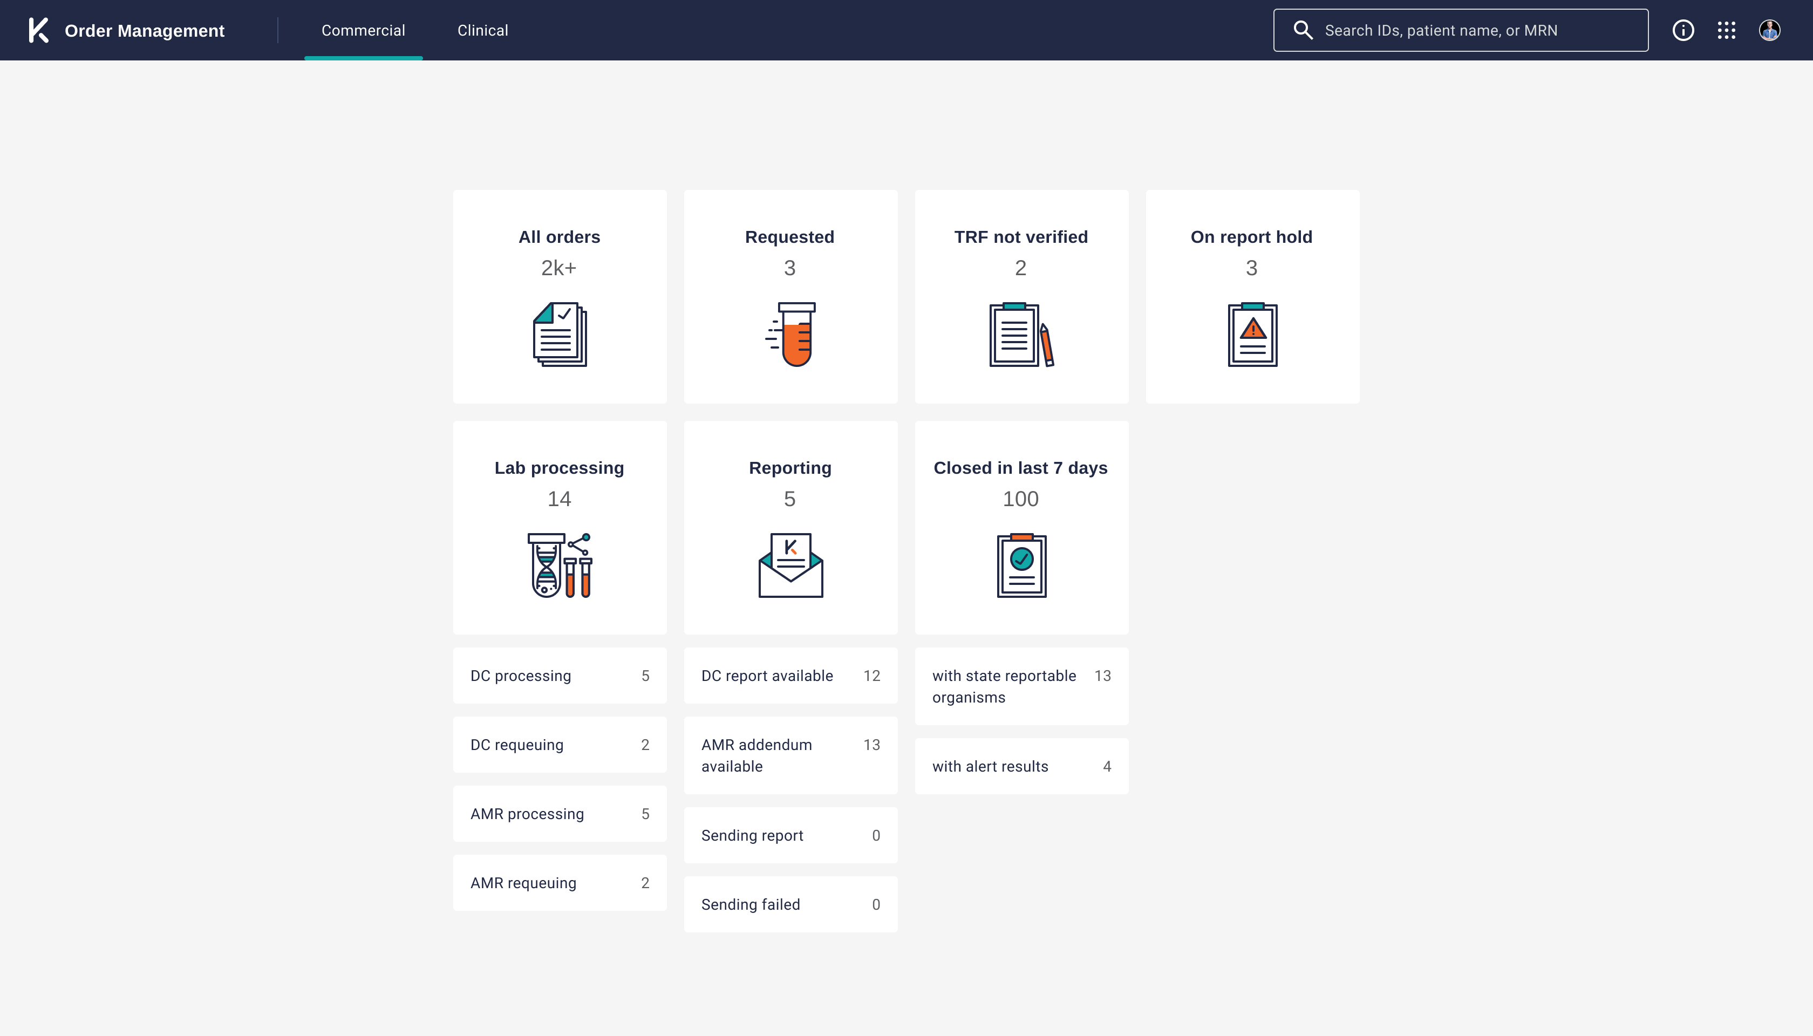The height and width of the screenshot is (1036, 1813).
Task: Click the user profile avatar
Action: click(1770, 30)
